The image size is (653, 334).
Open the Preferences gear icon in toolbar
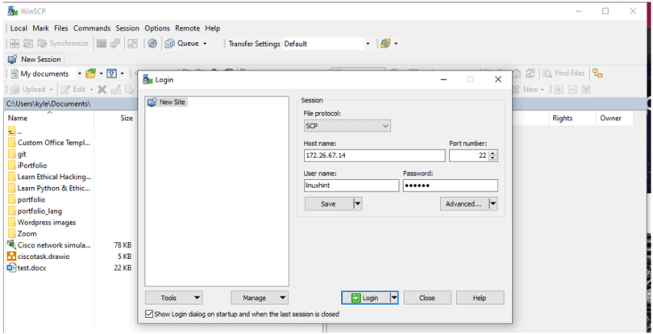click(152, 44)
